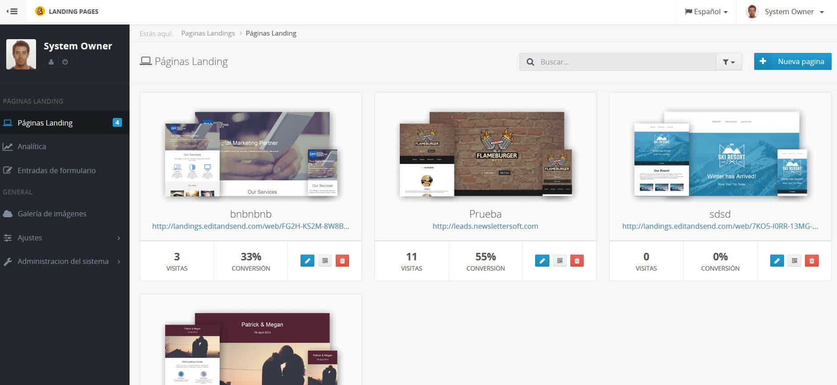The height and width of the screenshot is (385, 837).
Task: Open the QR code icon for Prueba
Action: [560, 261]
